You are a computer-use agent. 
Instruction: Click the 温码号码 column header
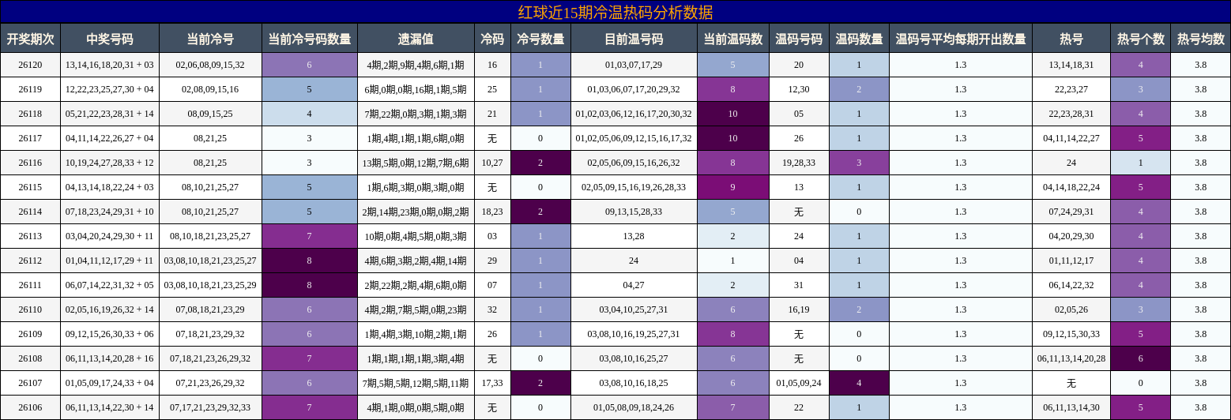tap(799, 38)
